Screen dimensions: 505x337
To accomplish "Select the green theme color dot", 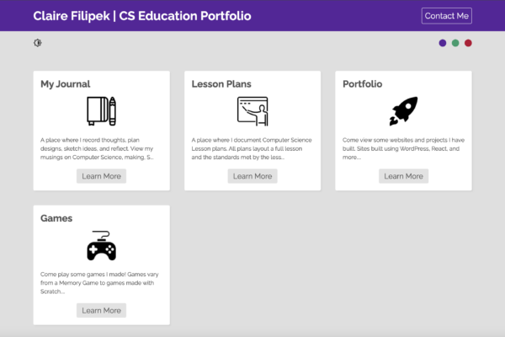I will [455, 43].
